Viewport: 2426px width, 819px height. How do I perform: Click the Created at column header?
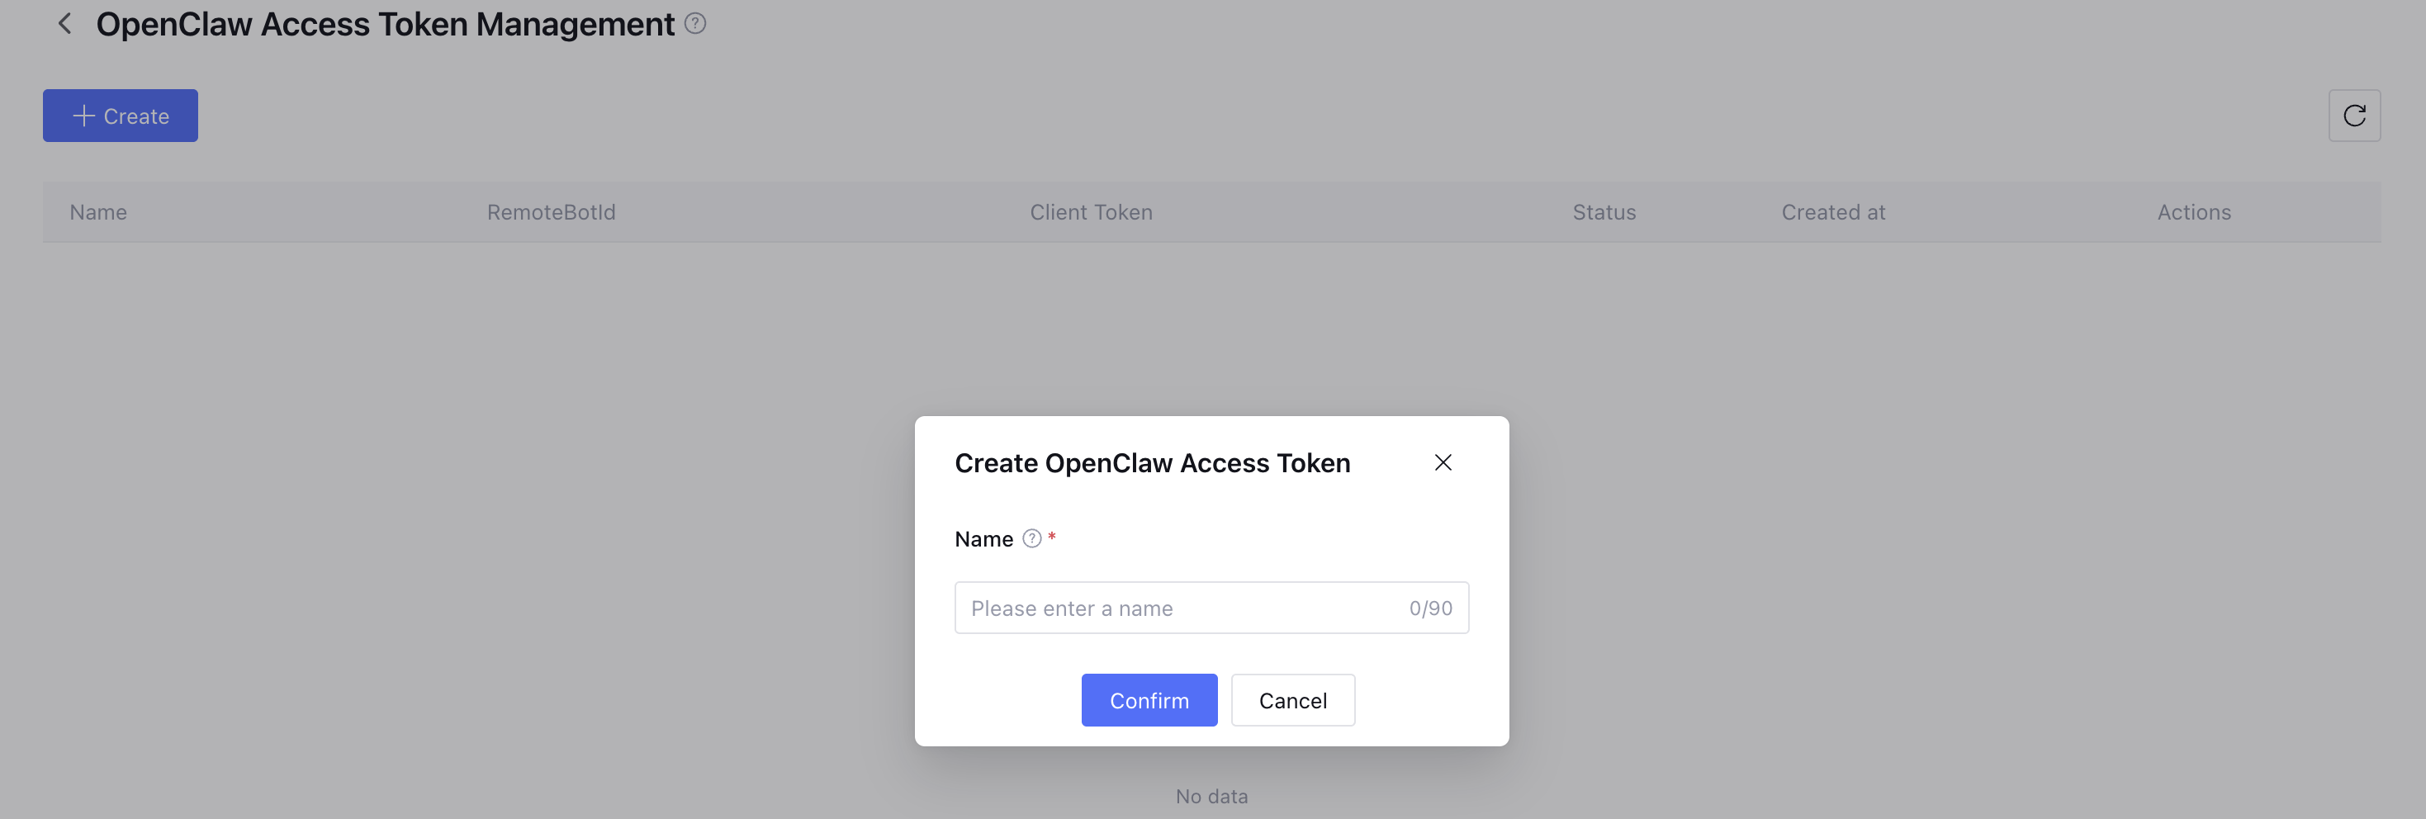tap(1832, 213)
